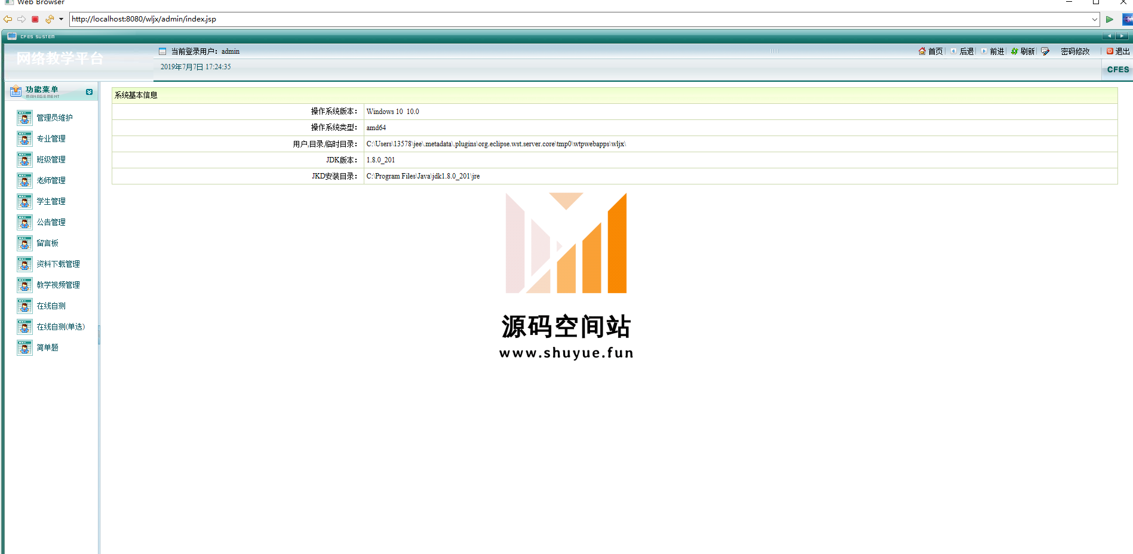
Task: Click the 用户,目录,临时目录 label
Action: [326, 144]
